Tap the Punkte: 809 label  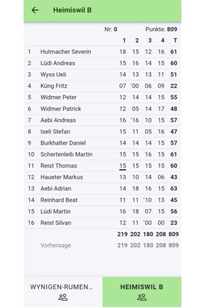point(161,29)
